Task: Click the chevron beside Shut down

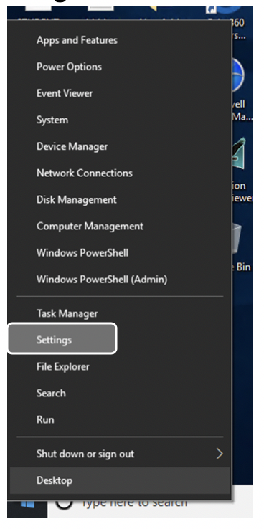Action: pyautogui.click(x=220, y=454)
